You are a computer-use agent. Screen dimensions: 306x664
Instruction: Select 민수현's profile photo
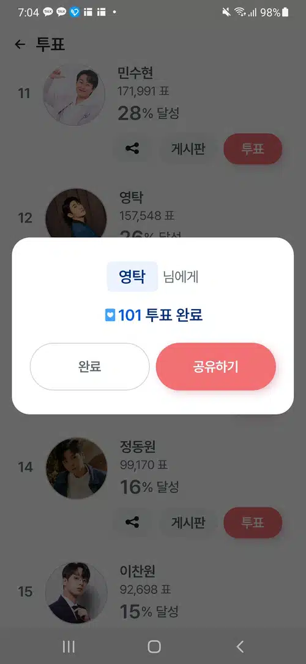[x=74, y=94]
